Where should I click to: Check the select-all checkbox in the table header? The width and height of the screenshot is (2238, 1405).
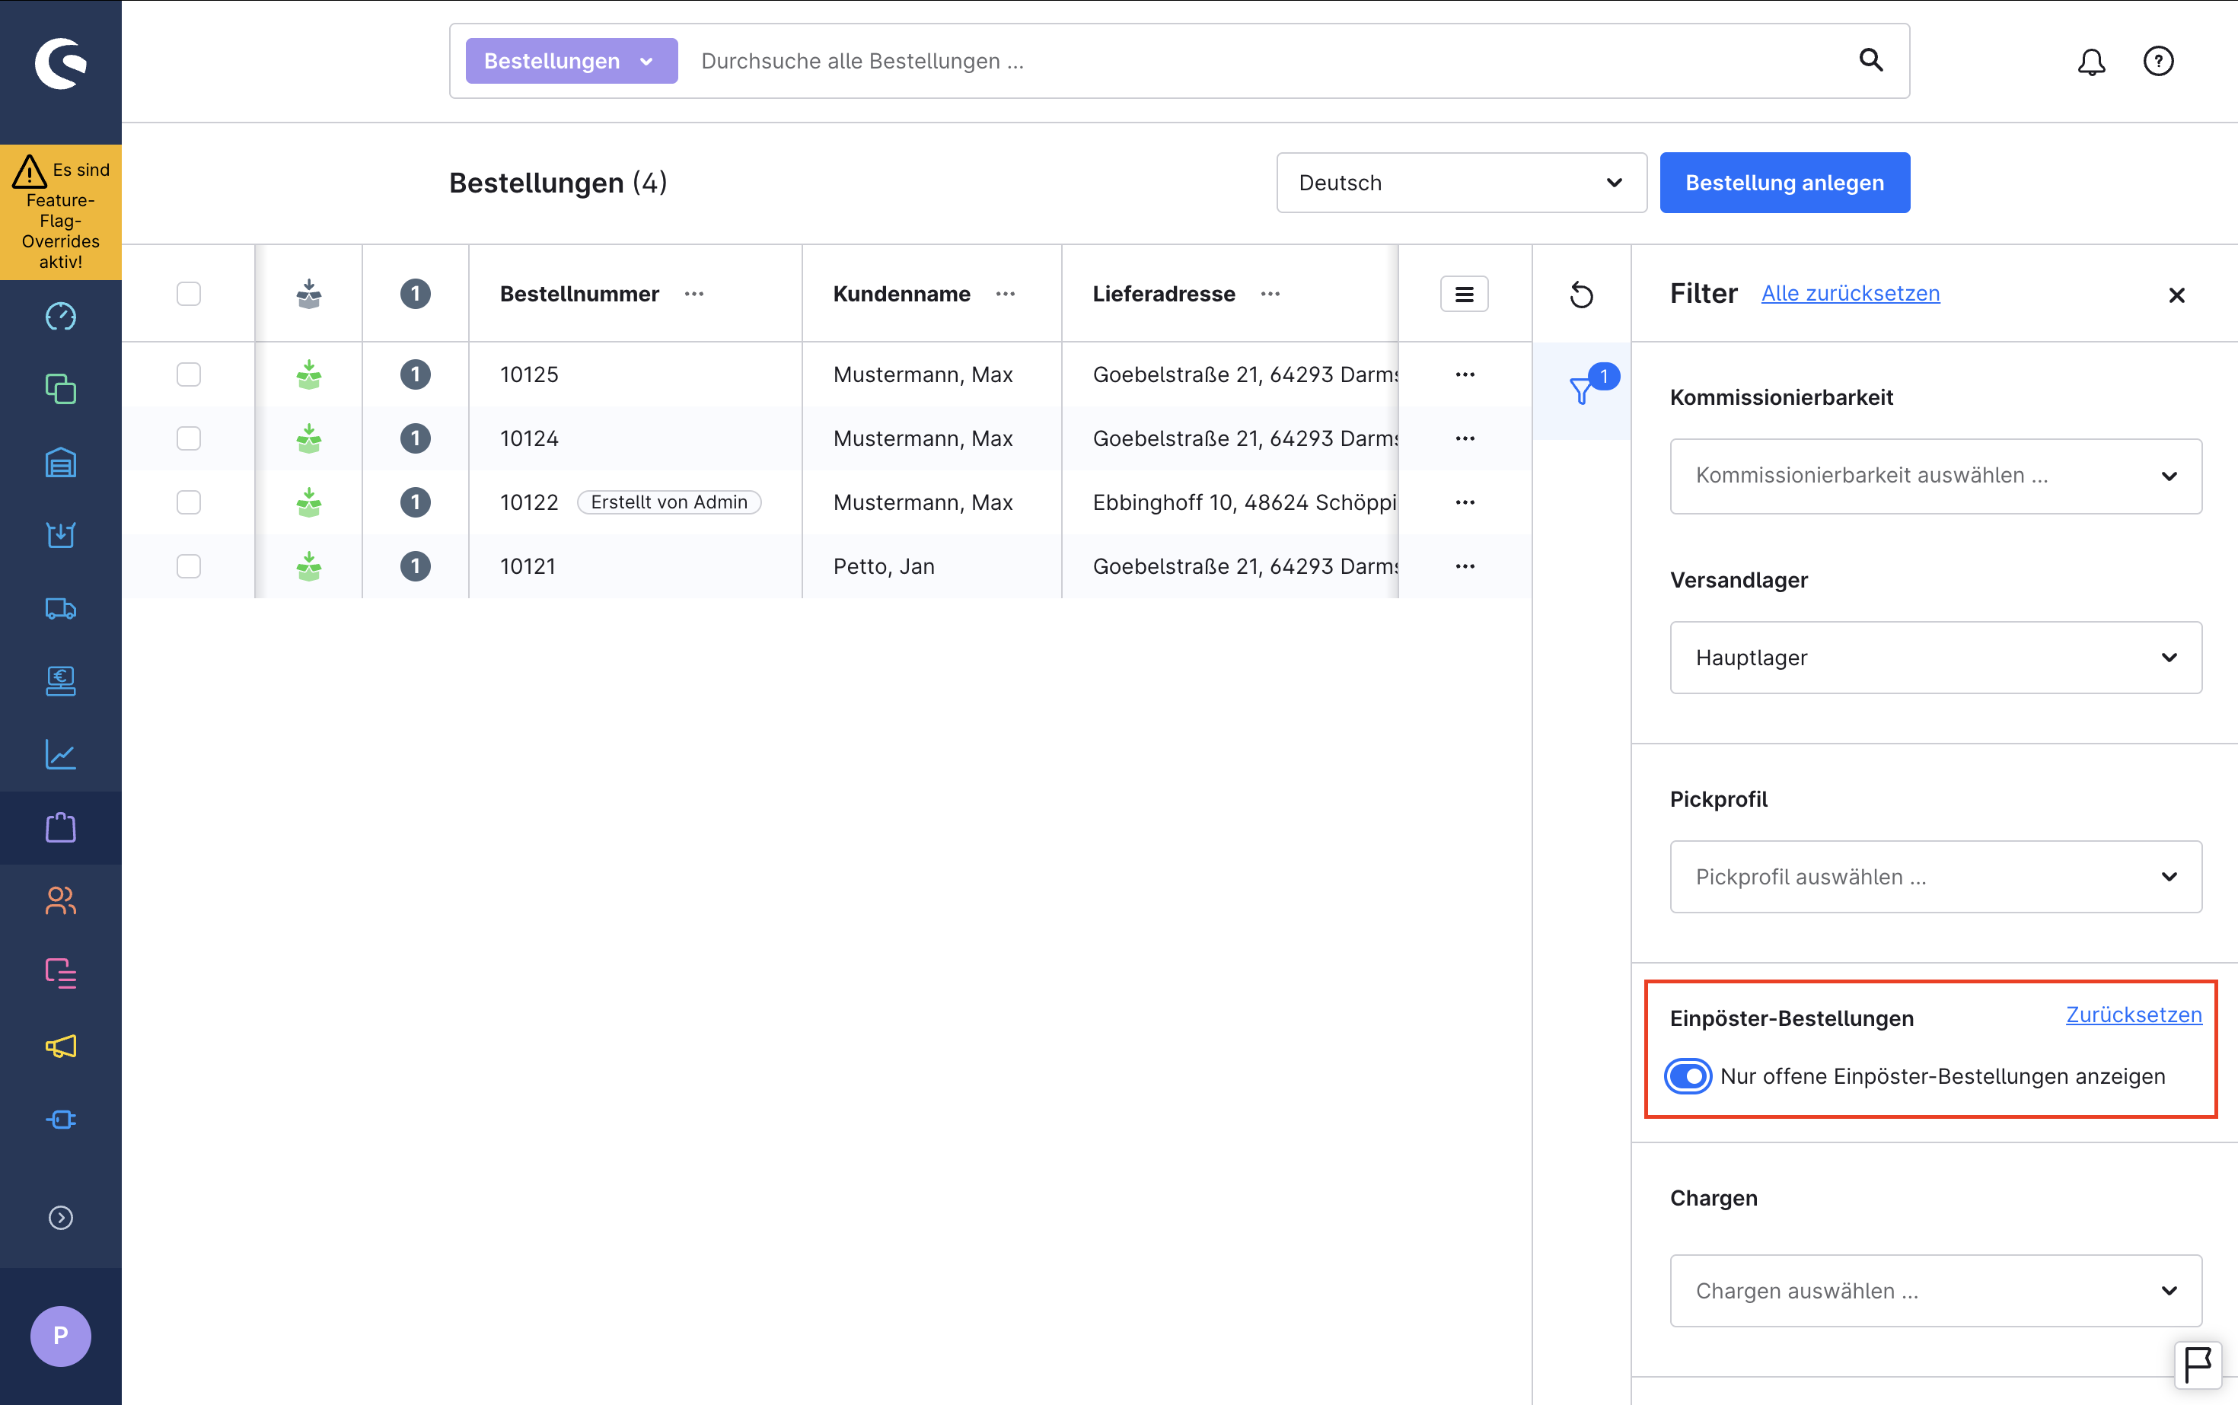(189, 294)
